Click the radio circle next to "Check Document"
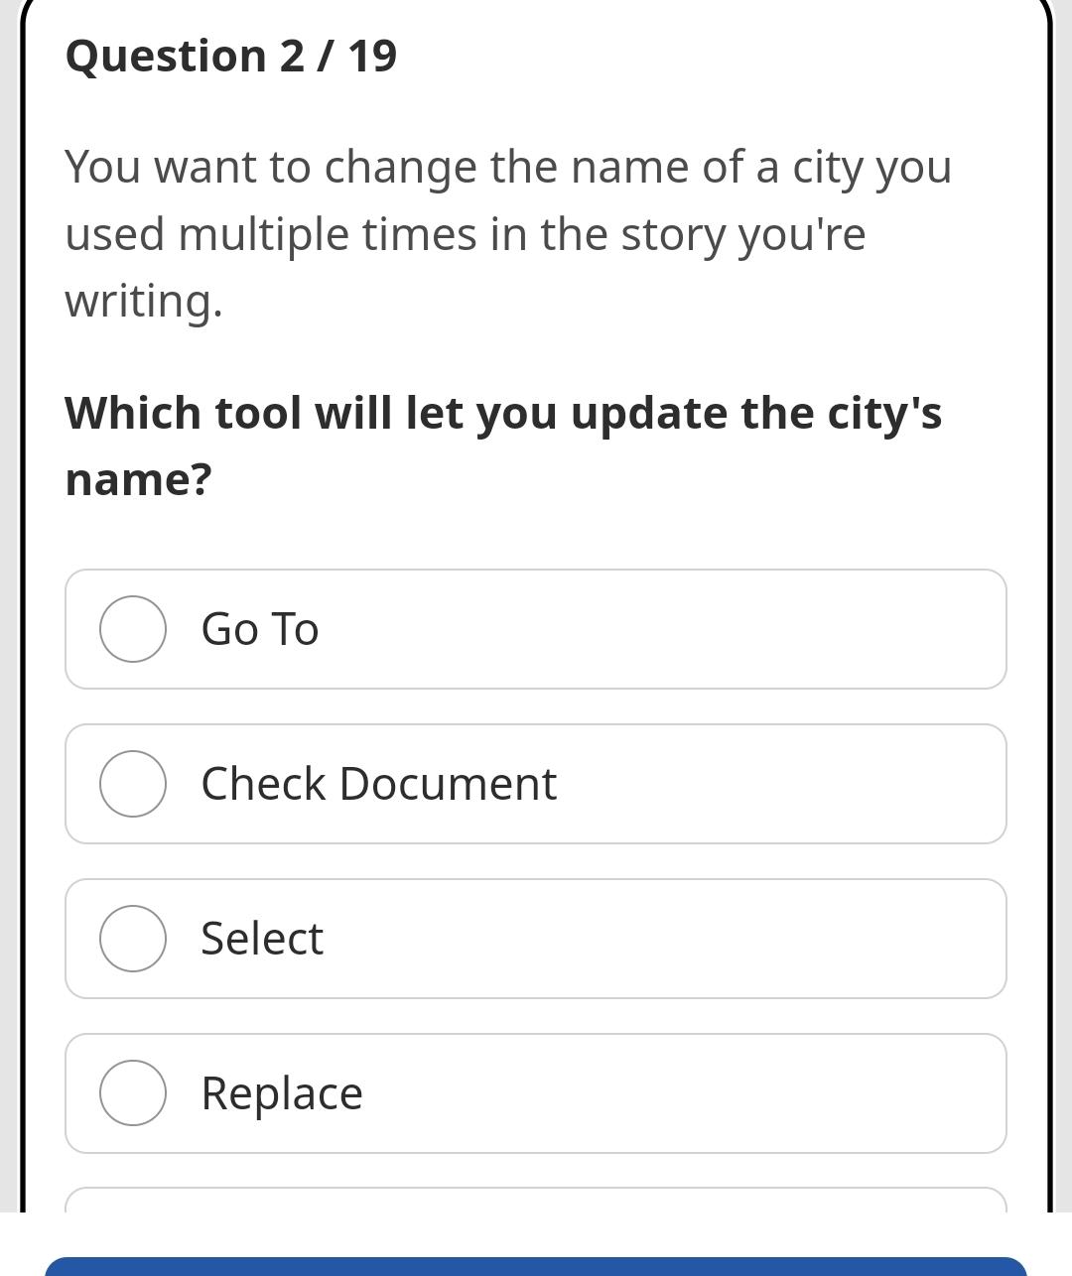 point(133,784)
